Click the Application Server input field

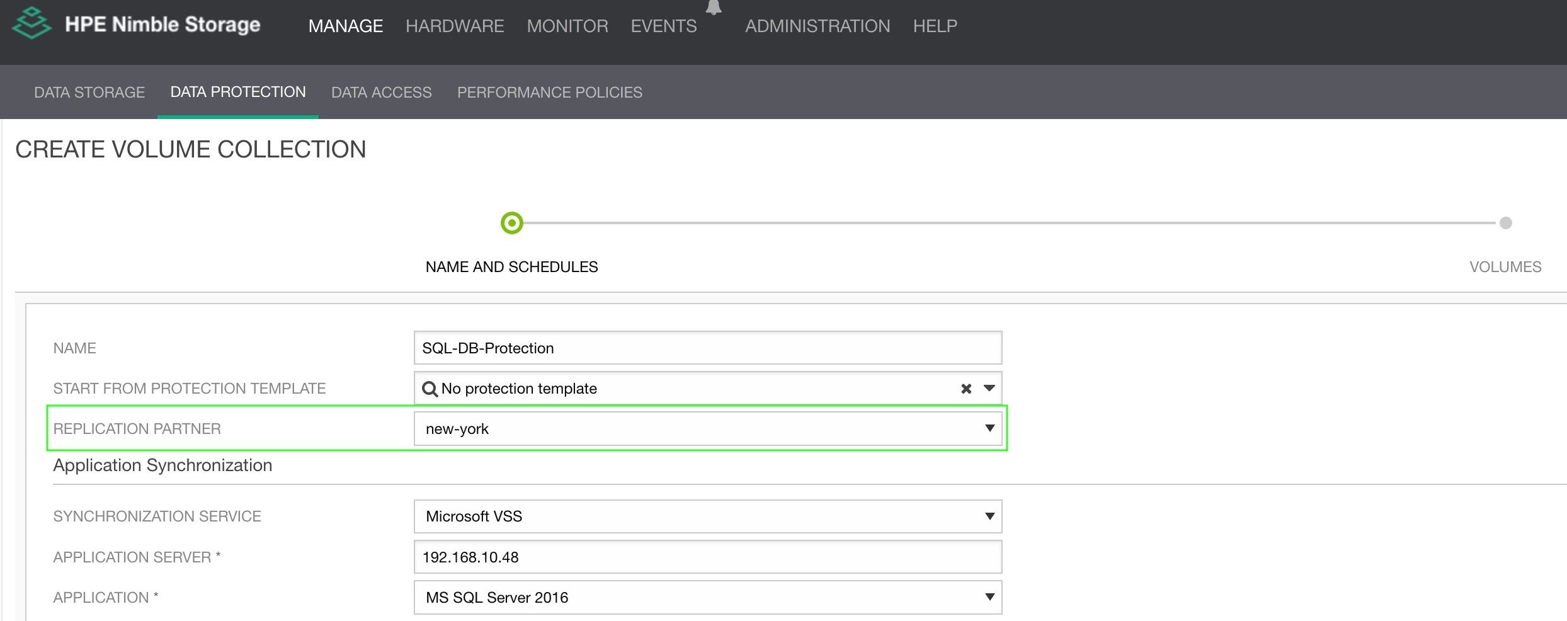tap(708, 557)
